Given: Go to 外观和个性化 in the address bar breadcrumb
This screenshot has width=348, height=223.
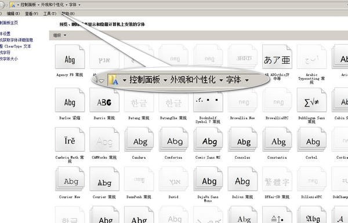Looking at the screenshot, I should click(52, 5).
